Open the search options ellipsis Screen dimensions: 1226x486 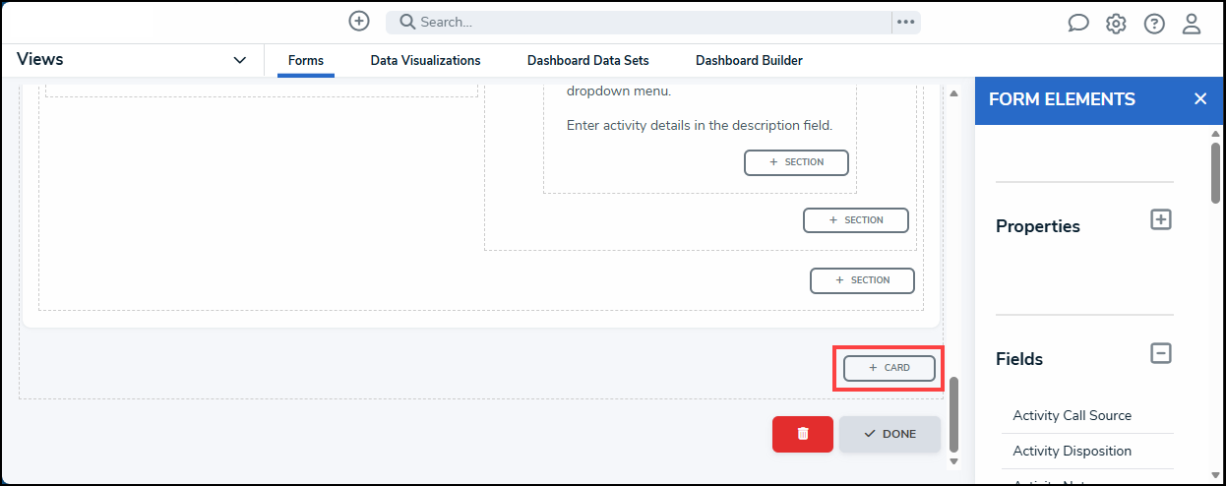pyautogui.click(x=906, y=22)
